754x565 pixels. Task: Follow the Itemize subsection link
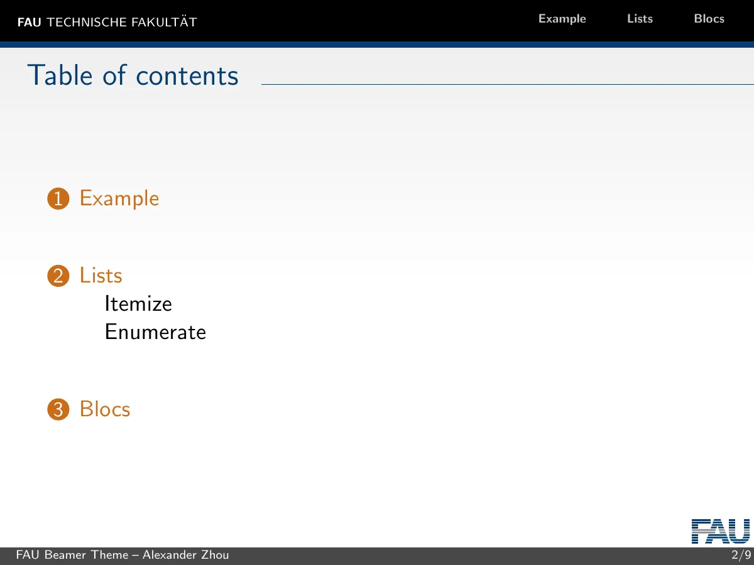[138, 304]
